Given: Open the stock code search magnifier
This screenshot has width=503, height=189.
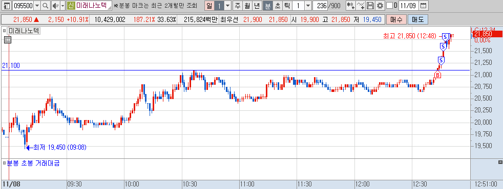Looking at the screenshot, I should pyautogui.click(x=46, y=6).
